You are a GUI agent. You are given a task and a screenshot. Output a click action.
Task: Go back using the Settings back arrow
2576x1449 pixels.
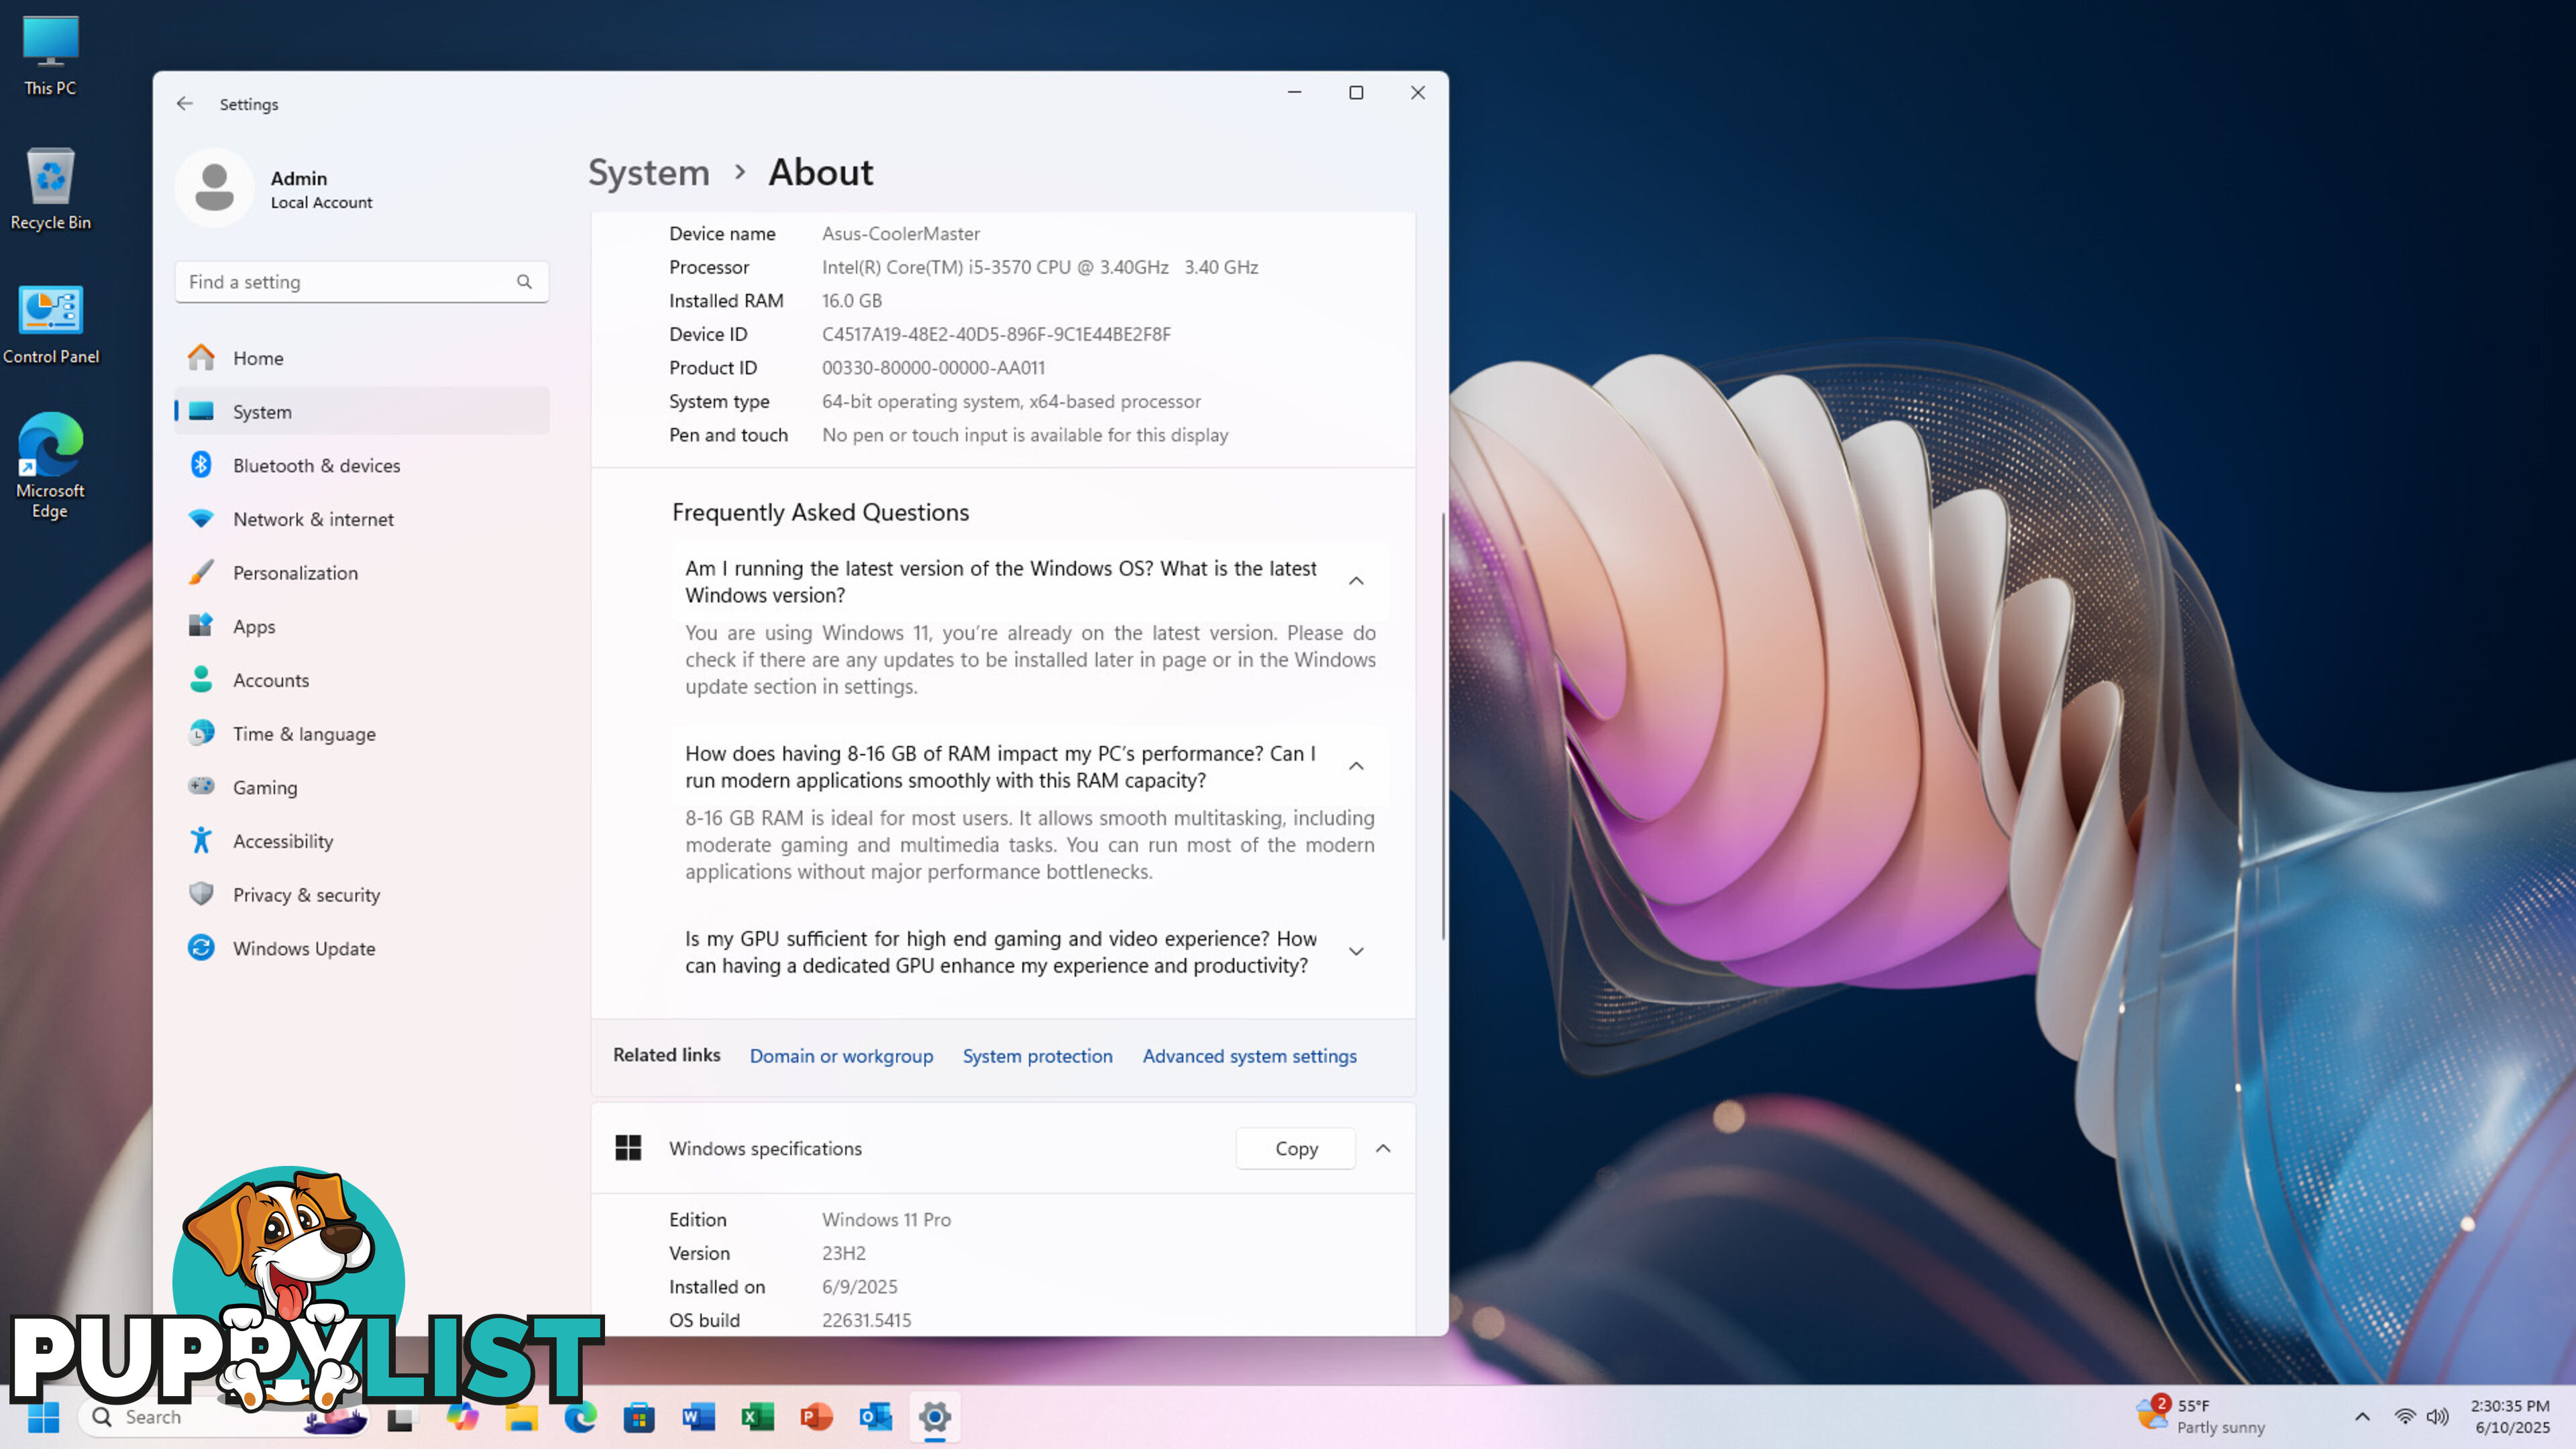pos(185,104)
